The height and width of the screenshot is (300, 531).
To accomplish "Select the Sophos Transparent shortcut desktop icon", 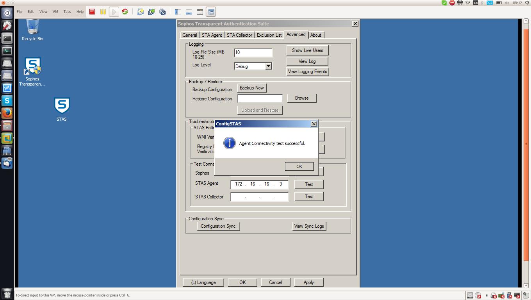I will pyautogui.click(x=32, y=72).
